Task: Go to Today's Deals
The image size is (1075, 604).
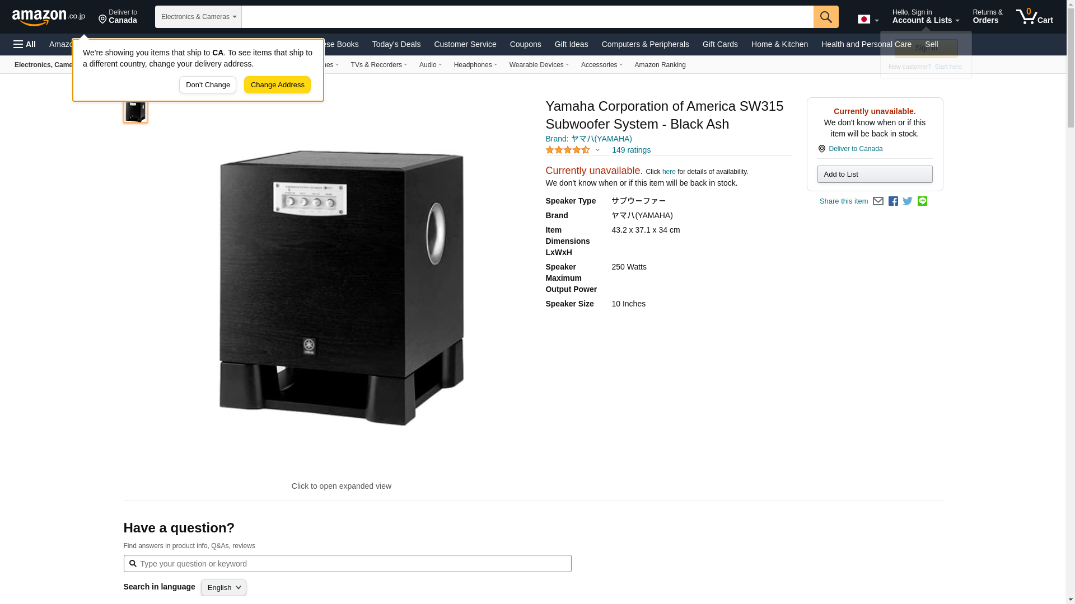Action: coord(396,44)
